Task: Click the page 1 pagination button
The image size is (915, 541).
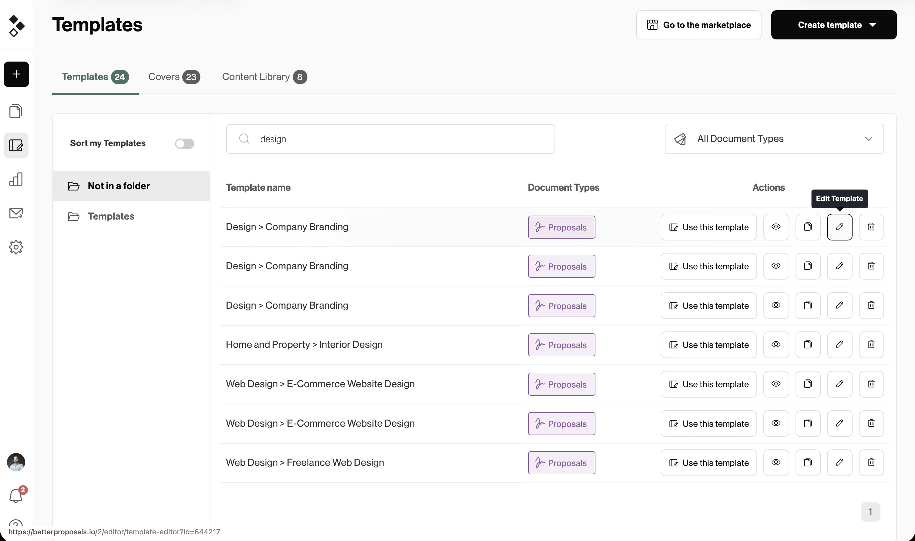Action: [870, 512]
